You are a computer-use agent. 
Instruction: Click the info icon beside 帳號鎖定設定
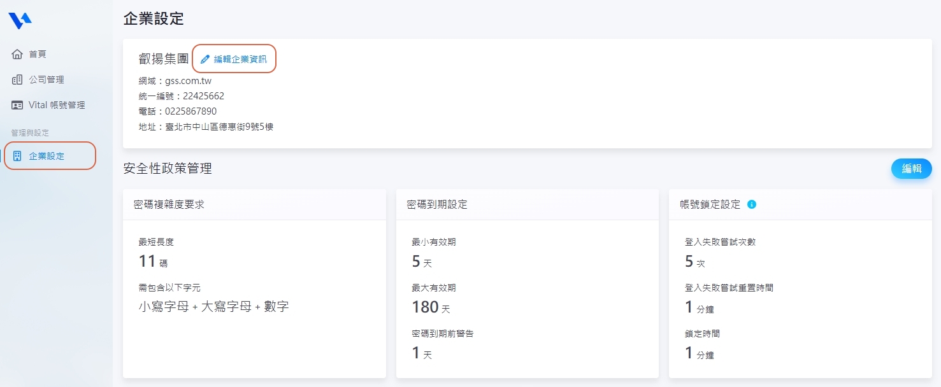[752, 204]
